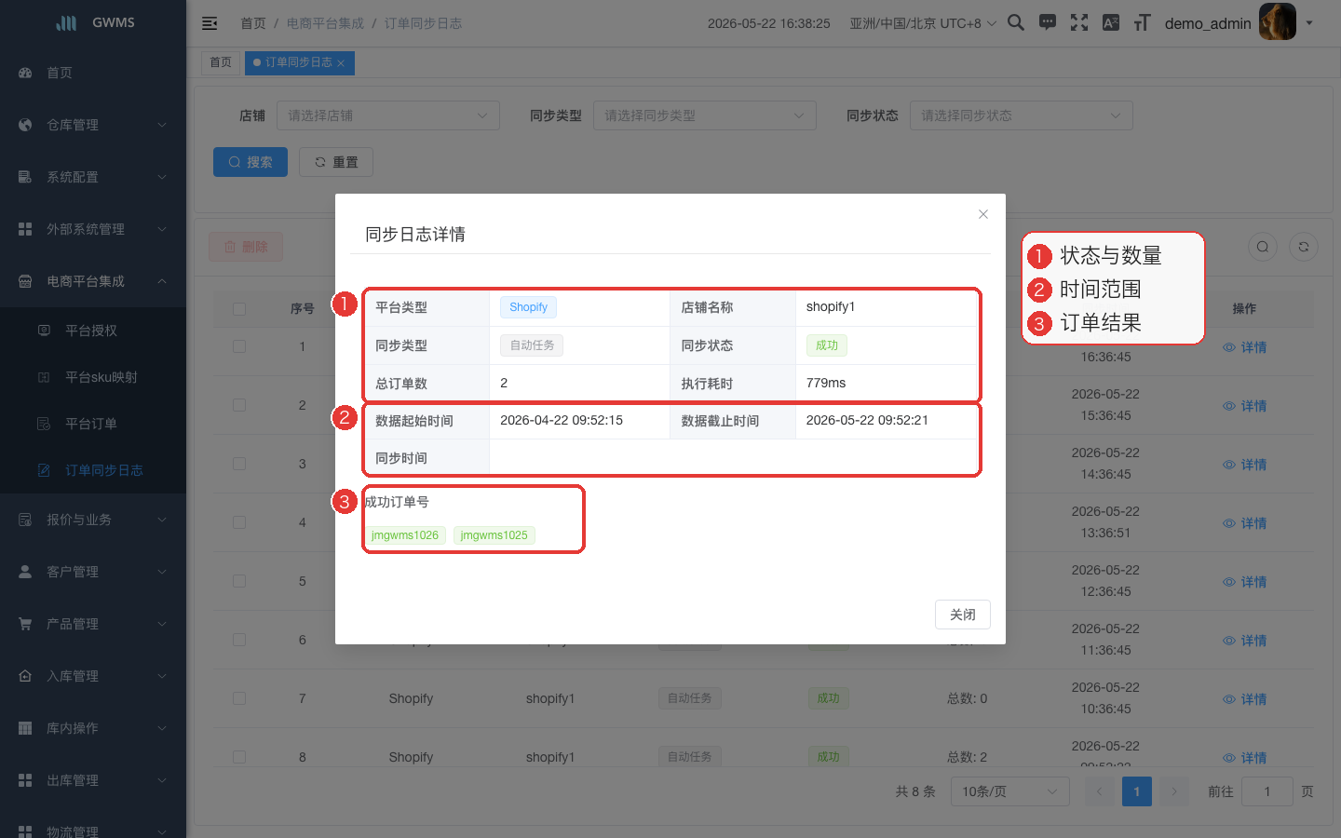1341x838 pixels.
Task: Check the checkbox for row 5
Action: coord(239,581)
